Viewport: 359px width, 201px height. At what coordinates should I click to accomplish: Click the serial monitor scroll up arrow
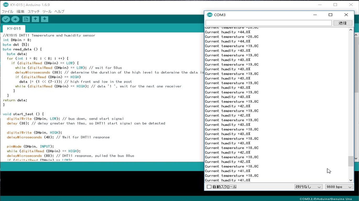[x=351, y=30]
